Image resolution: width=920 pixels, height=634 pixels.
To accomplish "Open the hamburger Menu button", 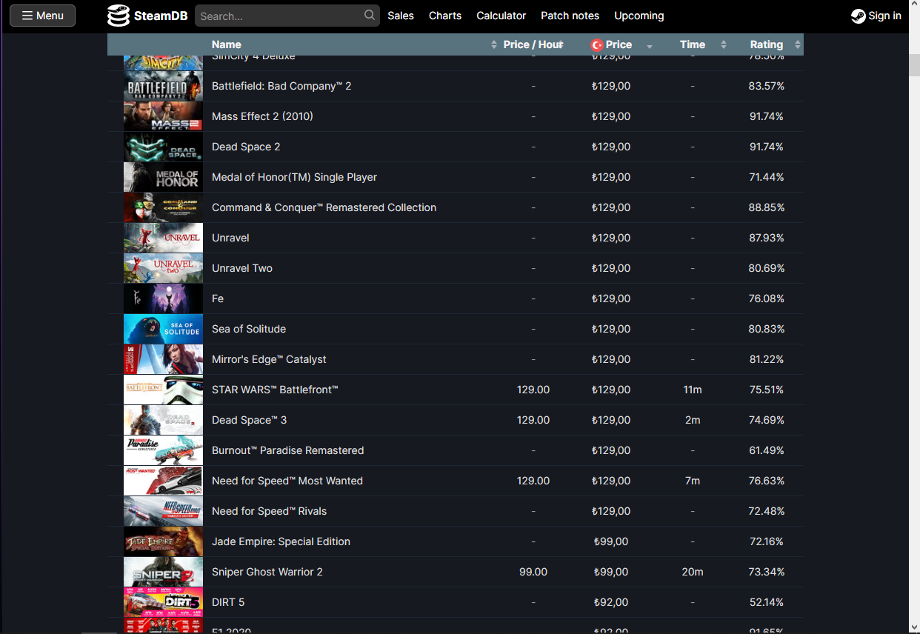I will click(x=42, y=16).
